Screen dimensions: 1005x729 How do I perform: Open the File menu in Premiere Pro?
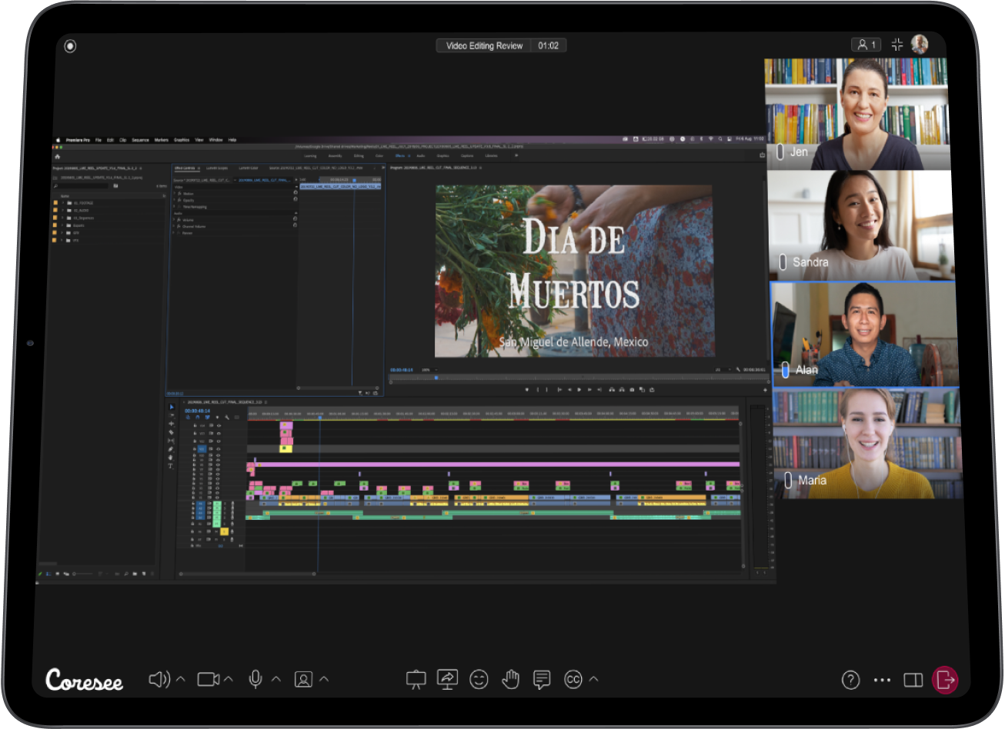98,140
